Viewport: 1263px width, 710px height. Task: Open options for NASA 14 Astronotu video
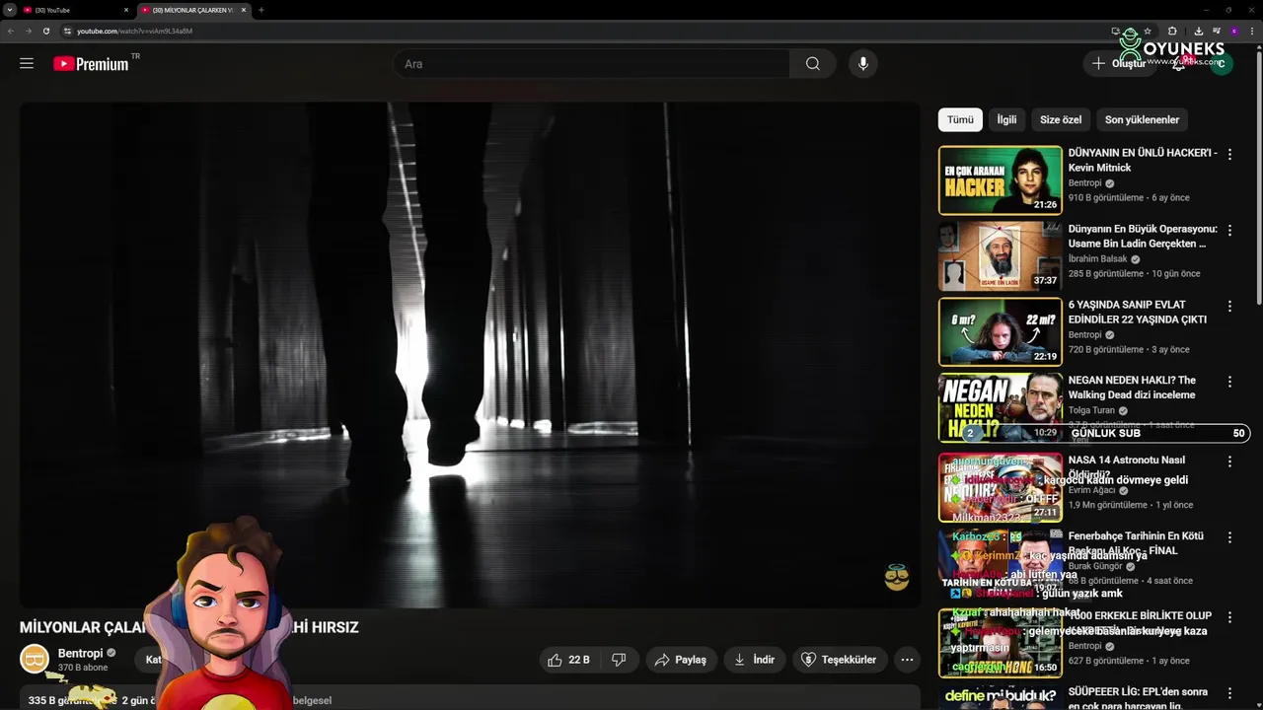(x=1229, y=461)
